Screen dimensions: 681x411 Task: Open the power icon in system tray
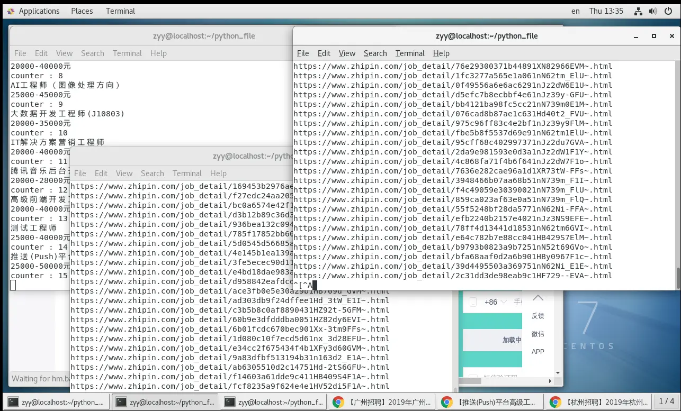(667, 11)
